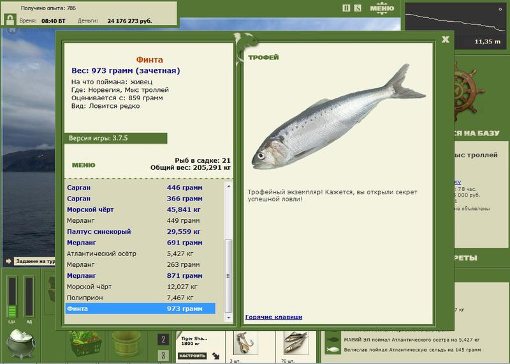Open the main МЕНЮ in the top bar
Screen dimensions: 510x364
[x=382, y=8]
